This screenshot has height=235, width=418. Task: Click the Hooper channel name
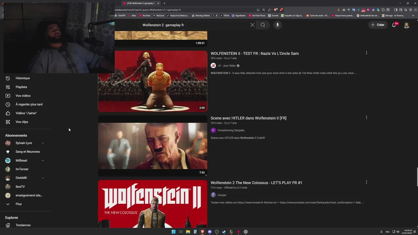tap(222, 195)
